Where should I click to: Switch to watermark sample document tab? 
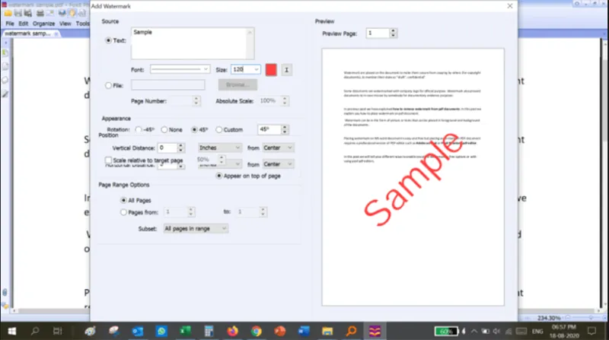[30, 33]
